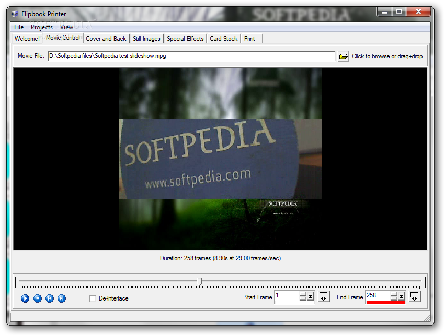445x336 pixels.
Task: Open the Start Frame dropdown arrow
Action: coord(311,296)
